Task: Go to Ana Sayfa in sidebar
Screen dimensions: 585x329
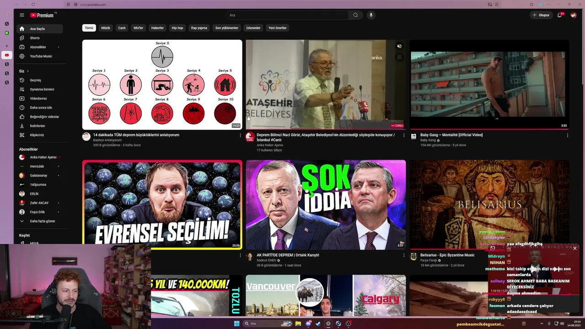Action: click(x=40, y=29)
